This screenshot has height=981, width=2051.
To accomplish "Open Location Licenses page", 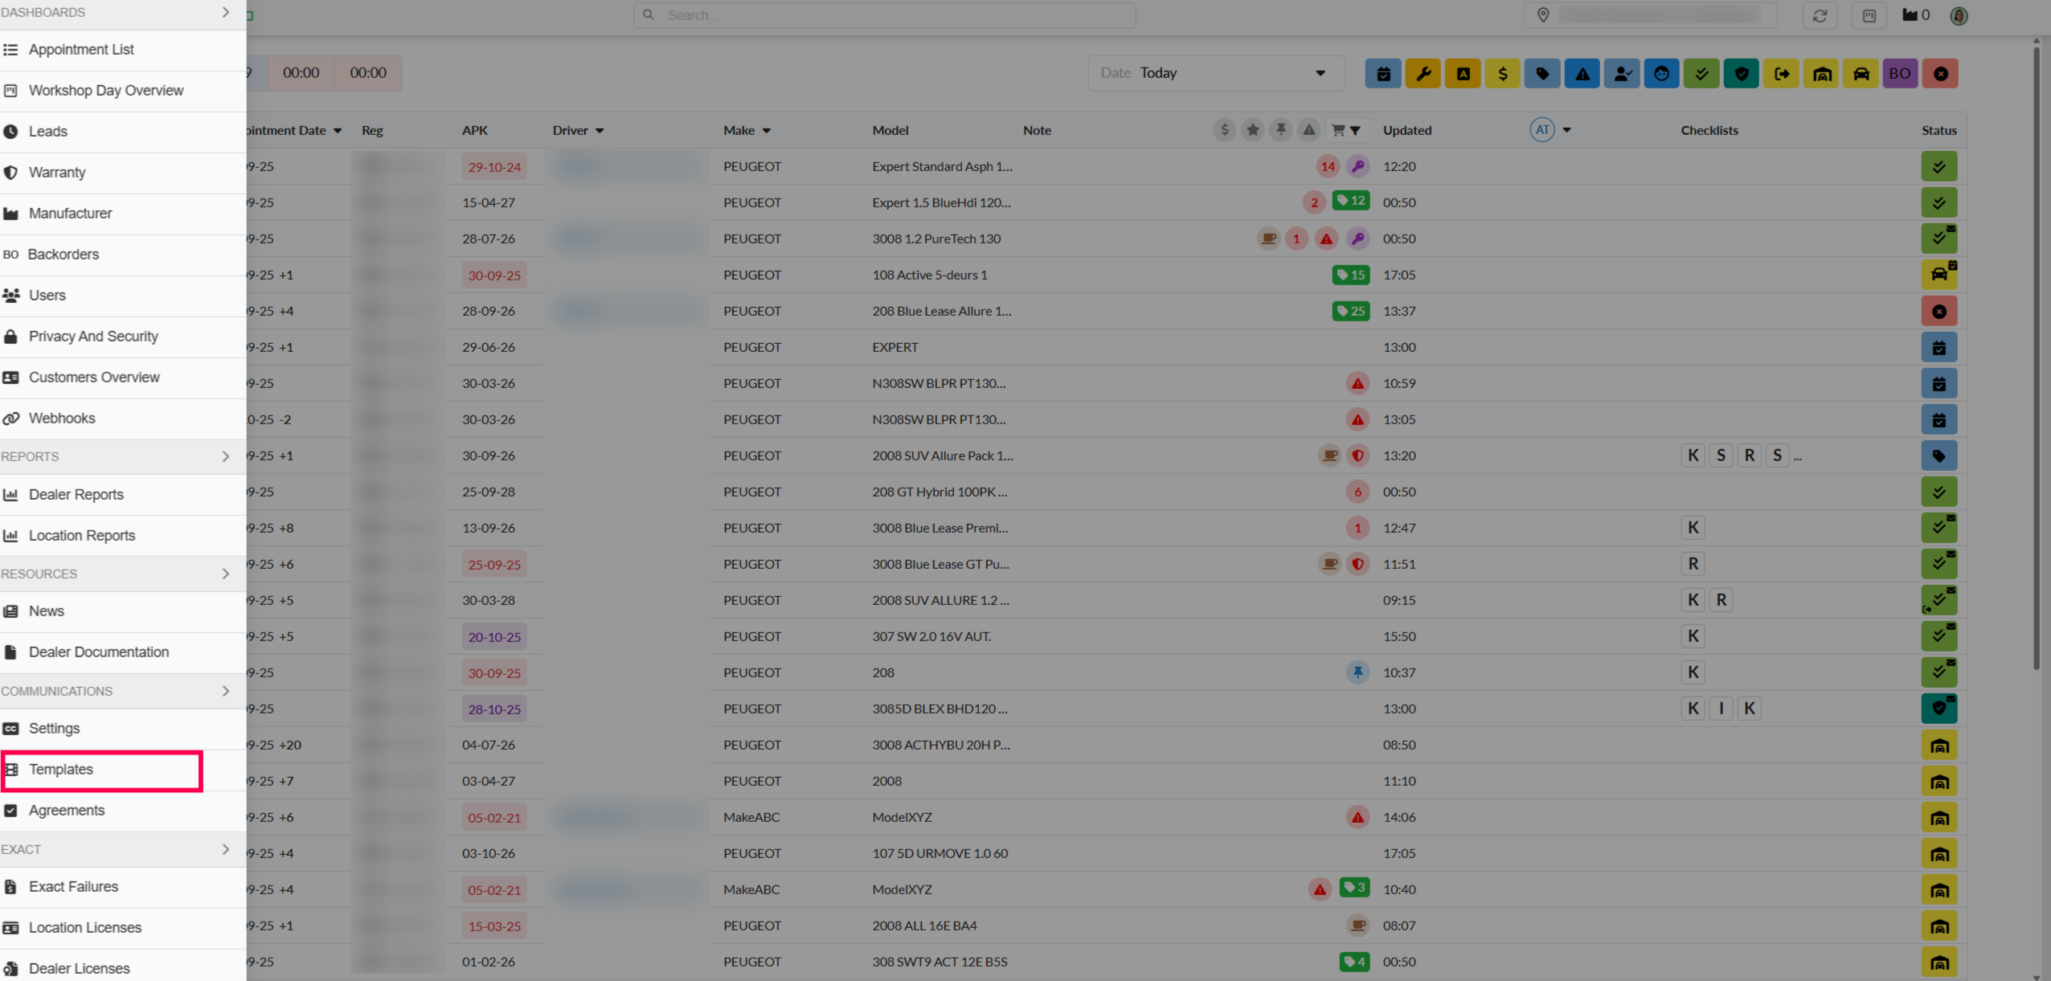I will (85, 928).
